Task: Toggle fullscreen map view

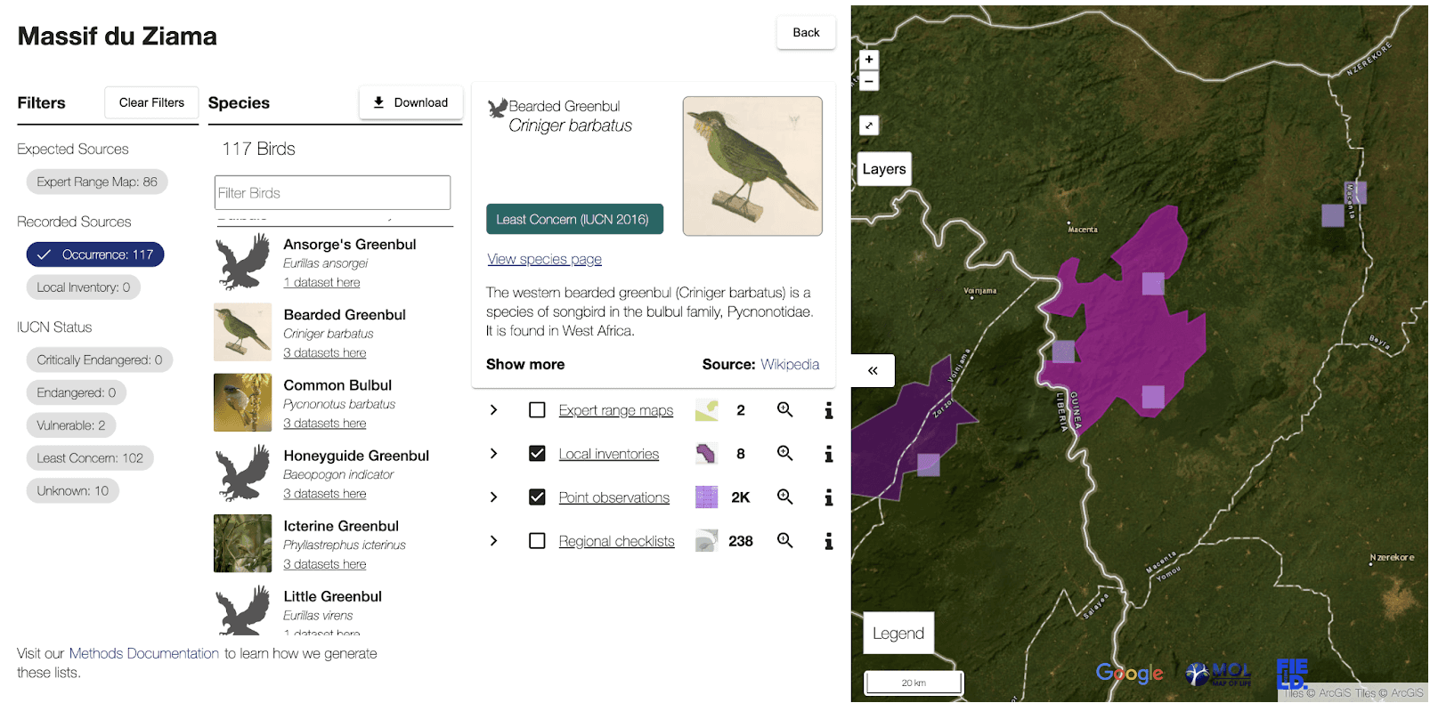Action: click(869, 125)
